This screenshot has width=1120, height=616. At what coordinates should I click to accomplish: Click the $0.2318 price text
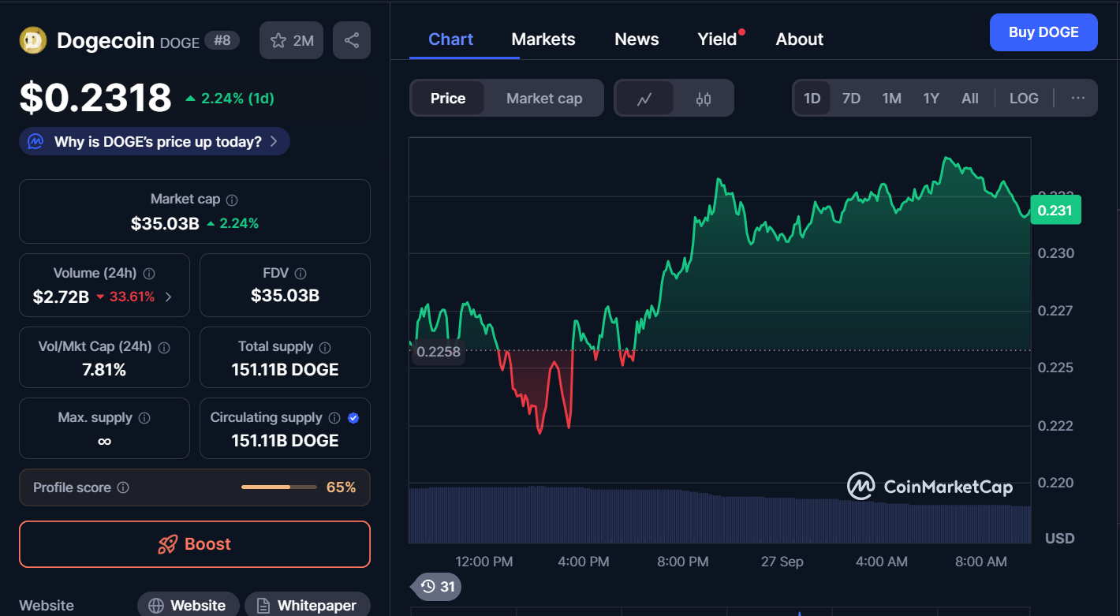tap(95, 98)
